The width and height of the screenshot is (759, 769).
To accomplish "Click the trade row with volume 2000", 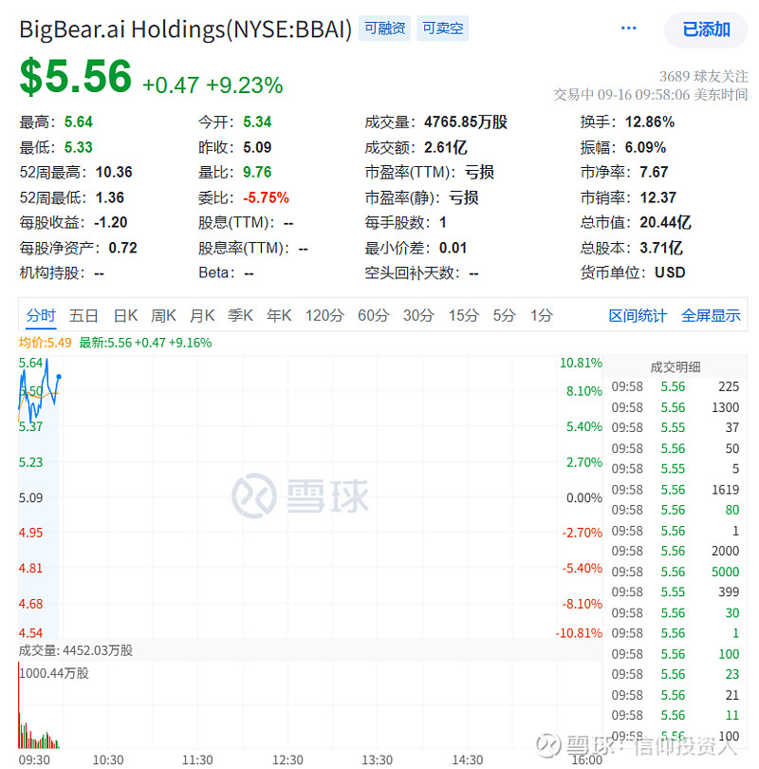I will click(x=676, y=551).
